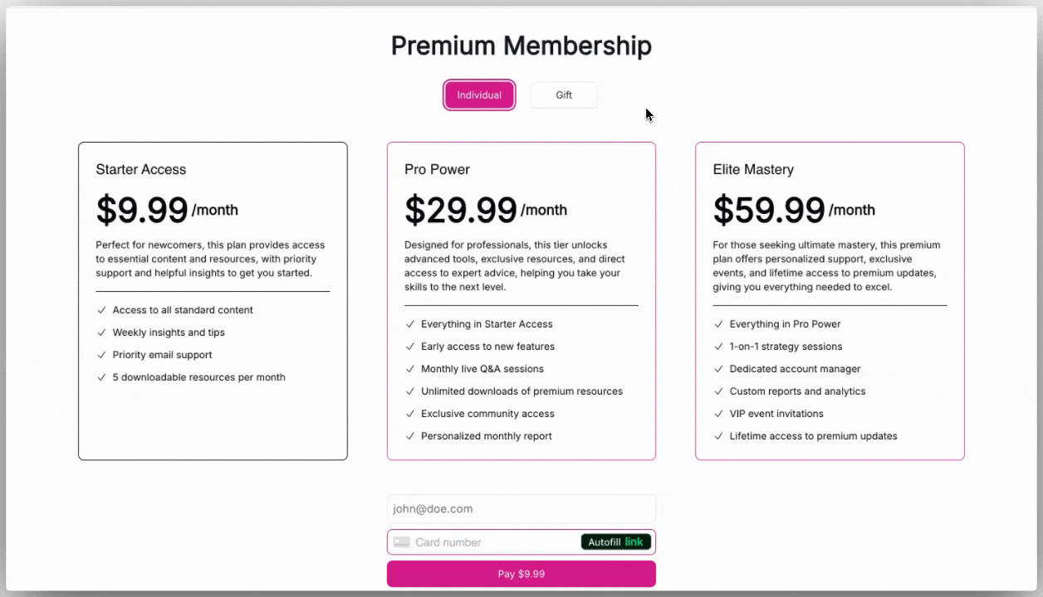
Task: Click checkmark beside 1-on-1 strategy sessions
Action: point(718,347)
